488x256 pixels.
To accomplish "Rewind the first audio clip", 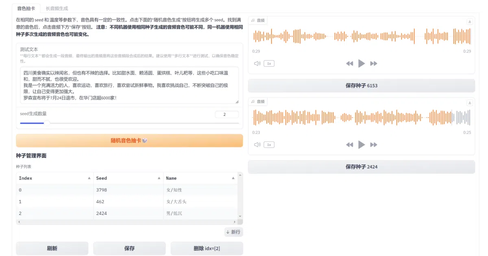I will (x=349, y=63).
